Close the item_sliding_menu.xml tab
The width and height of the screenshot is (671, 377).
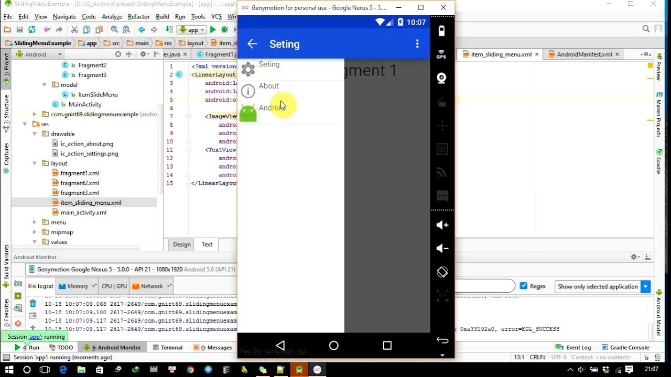[537, 54]
